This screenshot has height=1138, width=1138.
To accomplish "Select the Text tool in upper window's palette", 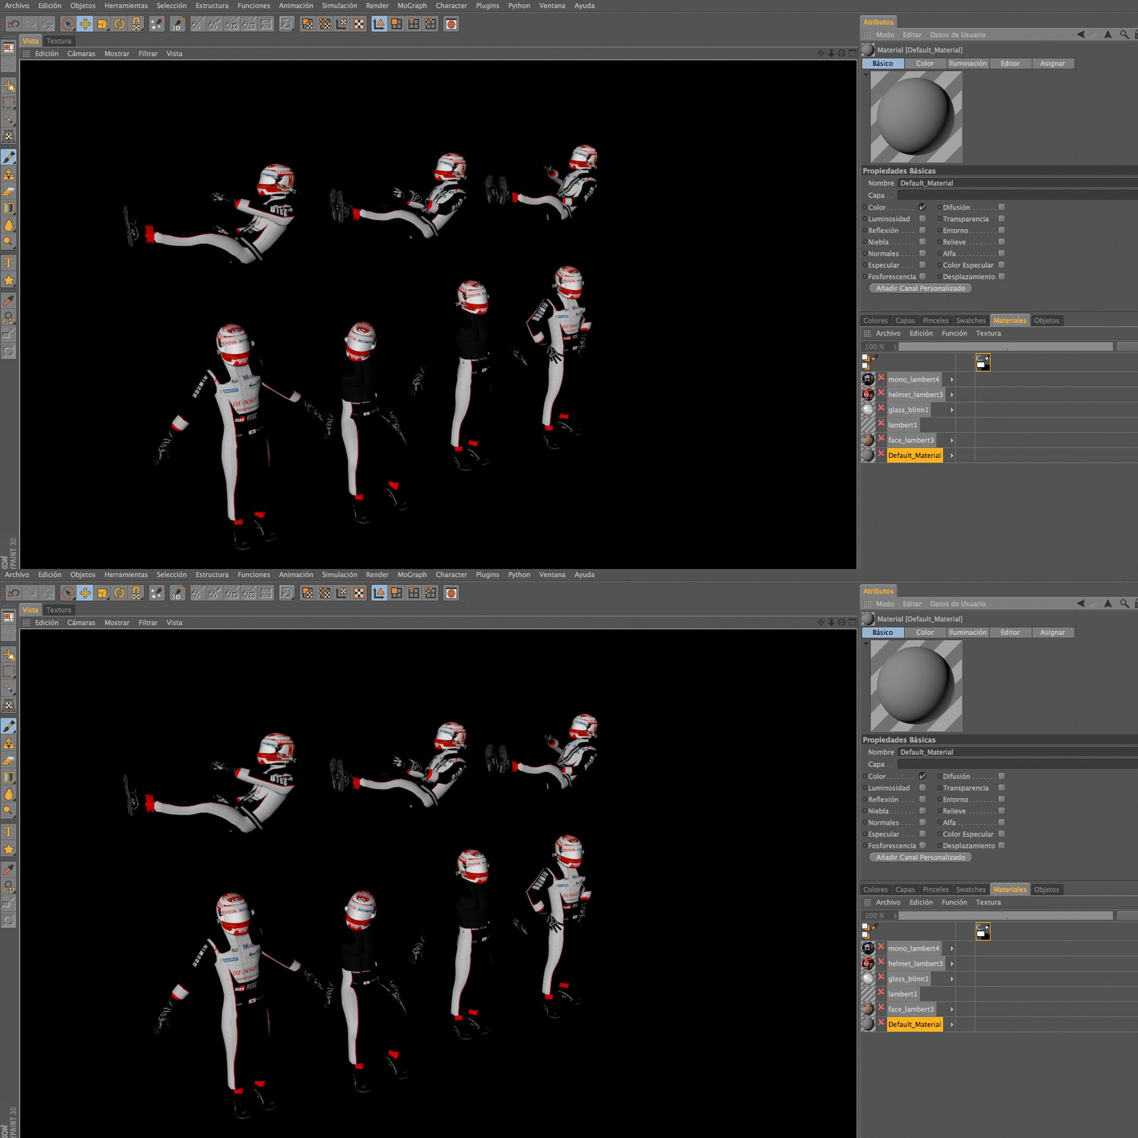I will 9,263.
